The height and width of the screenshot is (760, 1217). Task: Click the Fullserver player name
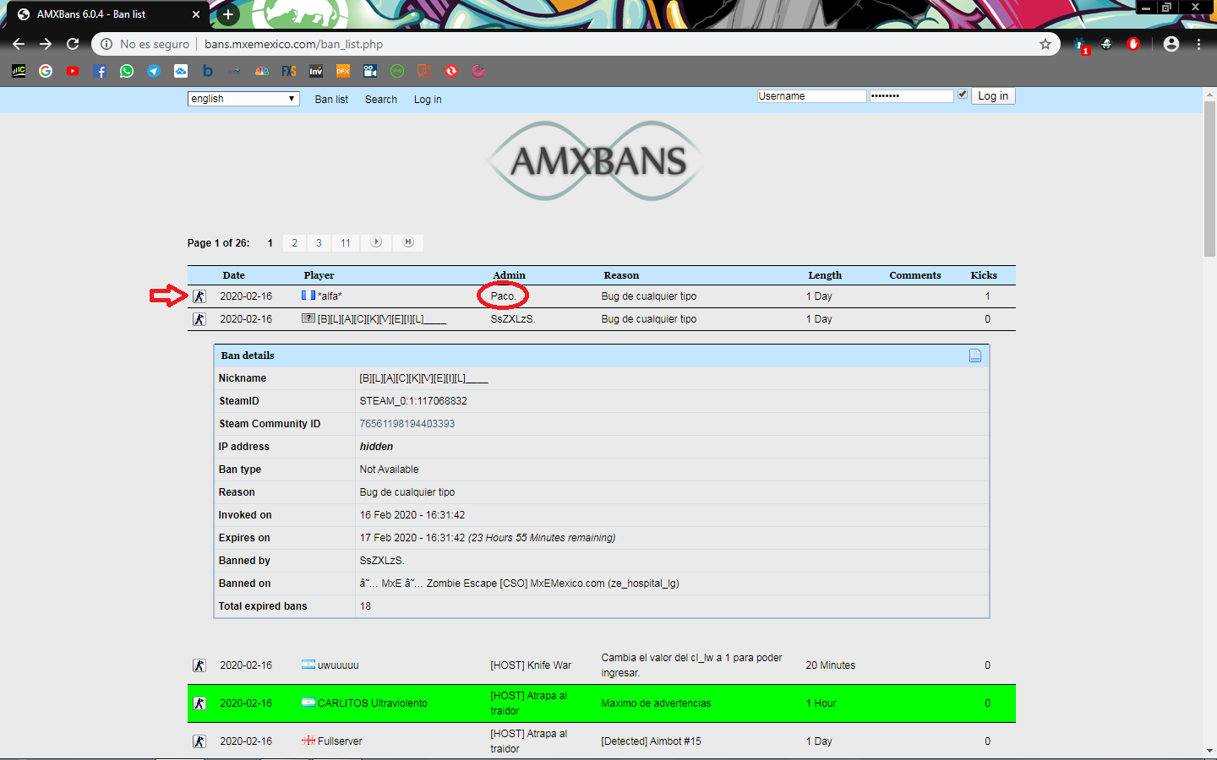tap(340, 741)
